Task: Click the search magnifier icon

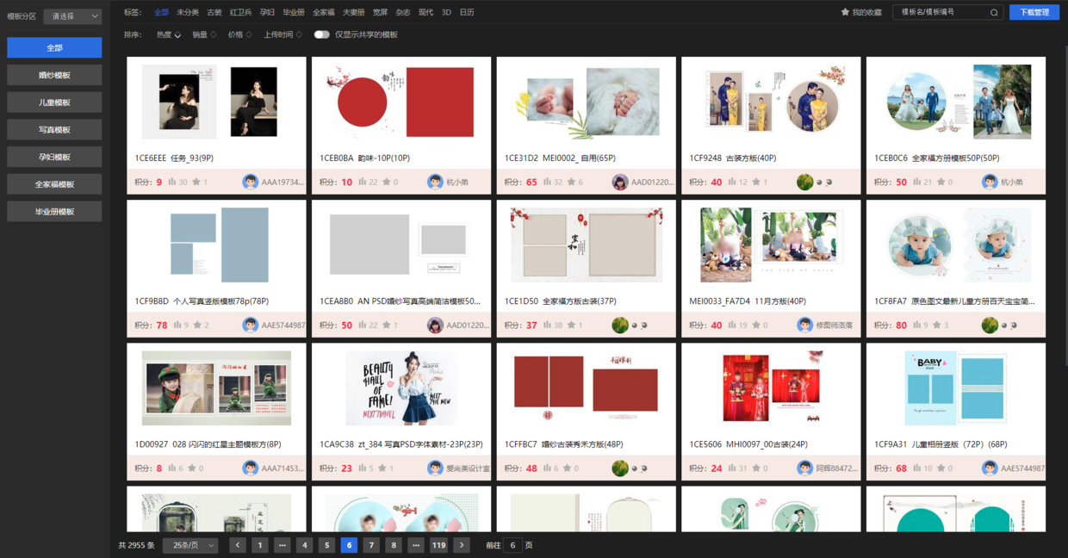Action: click(994, 12)
